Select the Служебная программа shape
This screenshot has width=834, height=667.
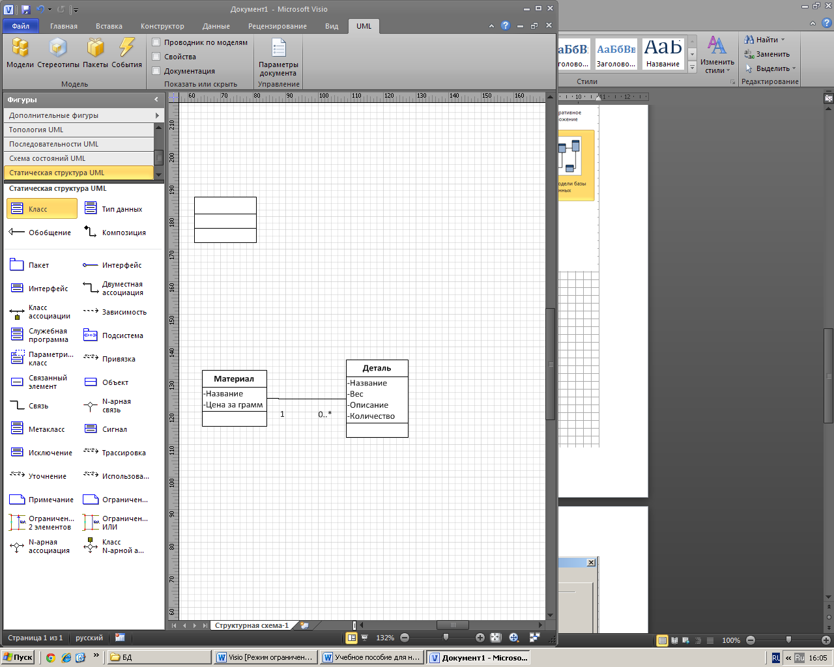point(40,335)
